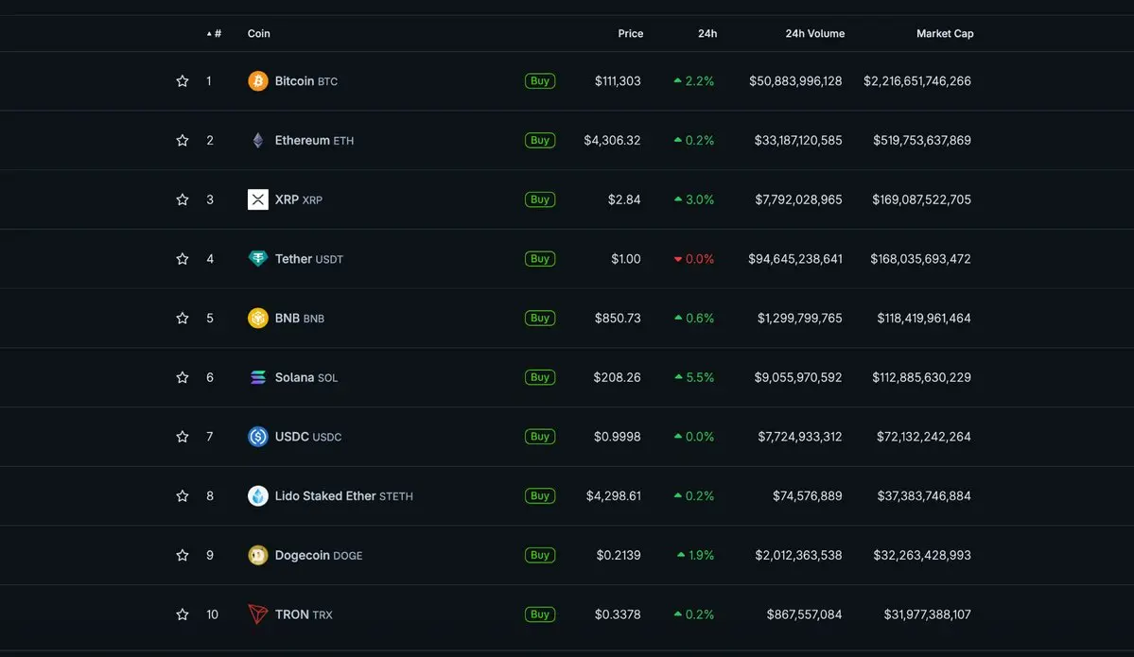Click Buy button for Tether
Image resolution: width=1134 pixels, height=657 pixels.
(x=540, y=259)
